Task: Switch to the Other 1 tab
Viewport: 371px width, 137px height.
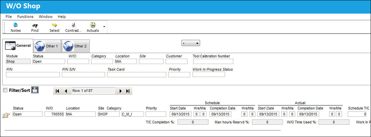Action: coord(47,46)
